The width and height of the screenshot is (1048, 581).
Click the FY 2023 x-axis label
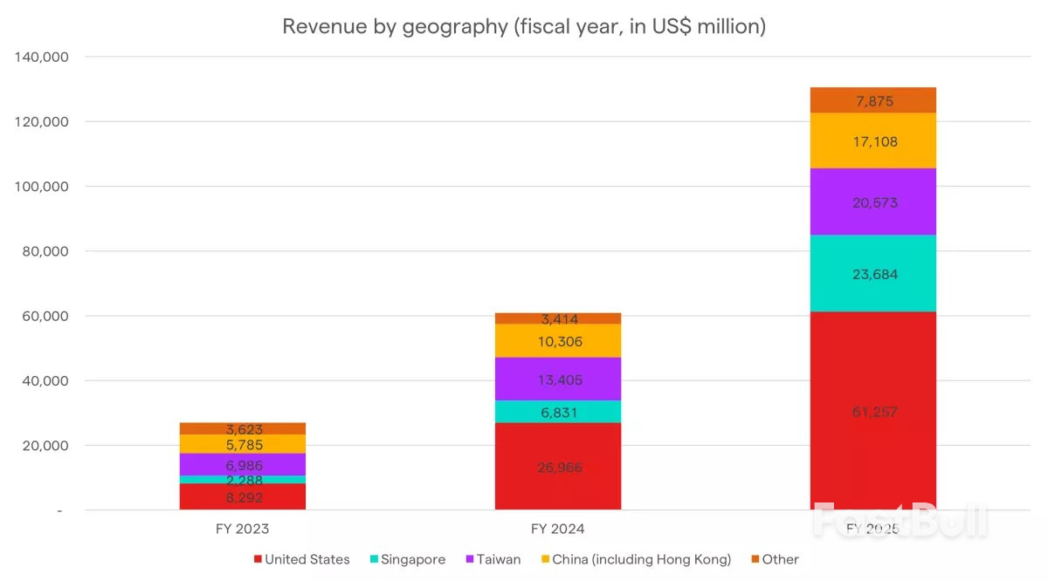coord(242,529)
